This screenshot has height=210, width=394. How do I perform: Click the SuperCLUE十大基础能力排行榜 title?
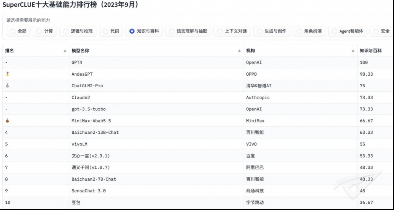pyautogui.click(x=70, y=5)
